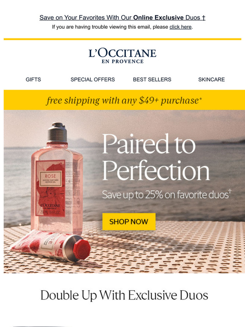This screenshot has width=245, height=327.
Task: Click the red cap of the hand cream
Action: click(x=82, y=250)
